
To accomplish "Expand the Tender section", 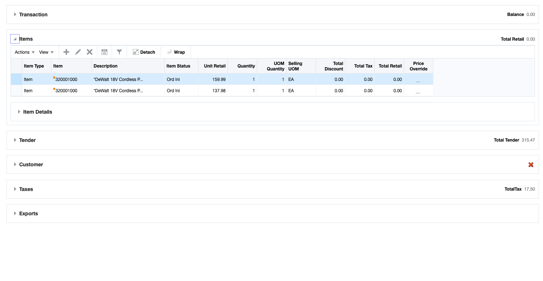I will pos(15,140).
